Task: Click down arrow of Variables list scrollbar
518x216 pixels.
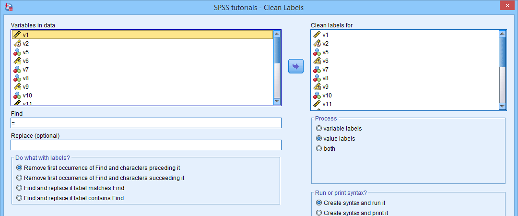Action: (x=277, y=102)
